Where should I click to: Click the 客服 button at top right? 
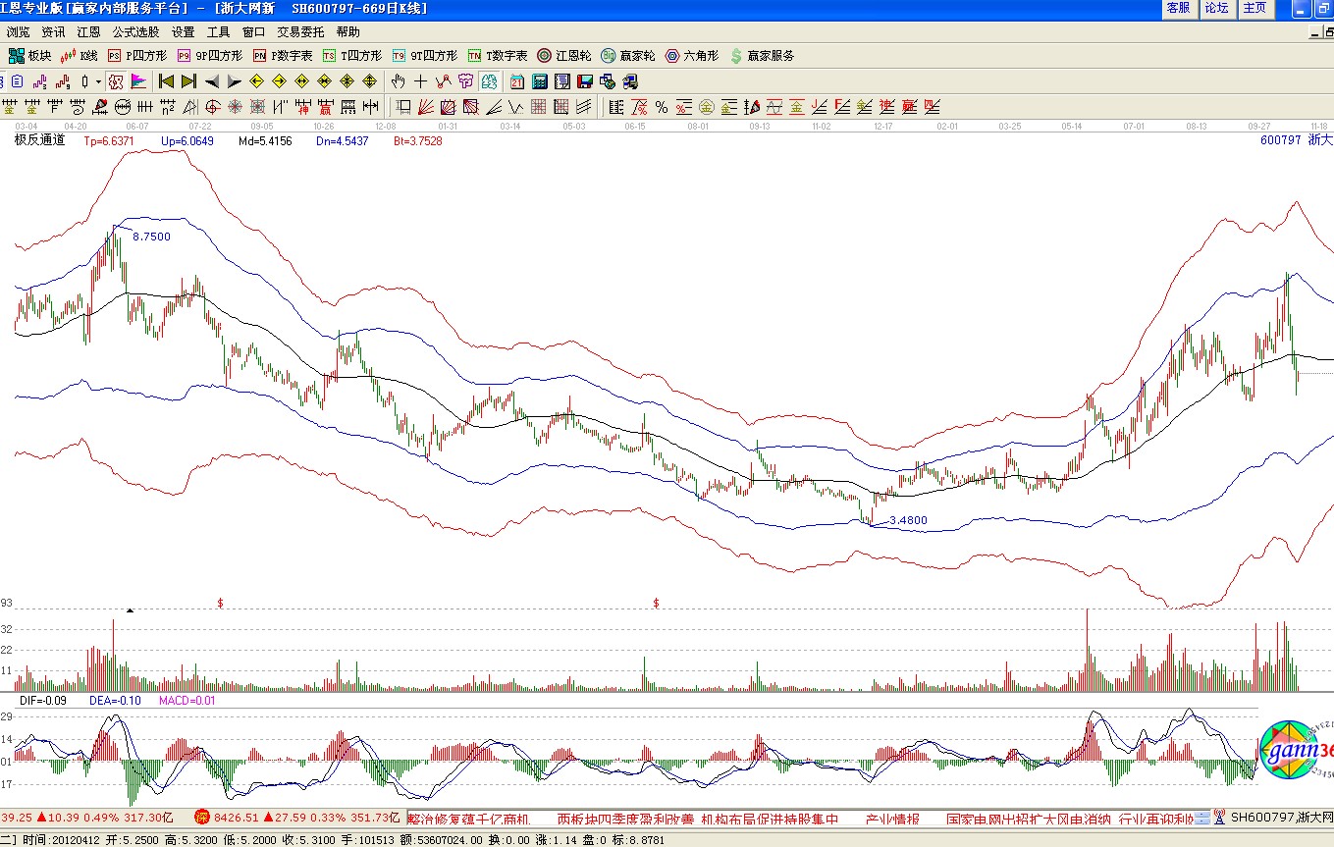coord(1178,8)
